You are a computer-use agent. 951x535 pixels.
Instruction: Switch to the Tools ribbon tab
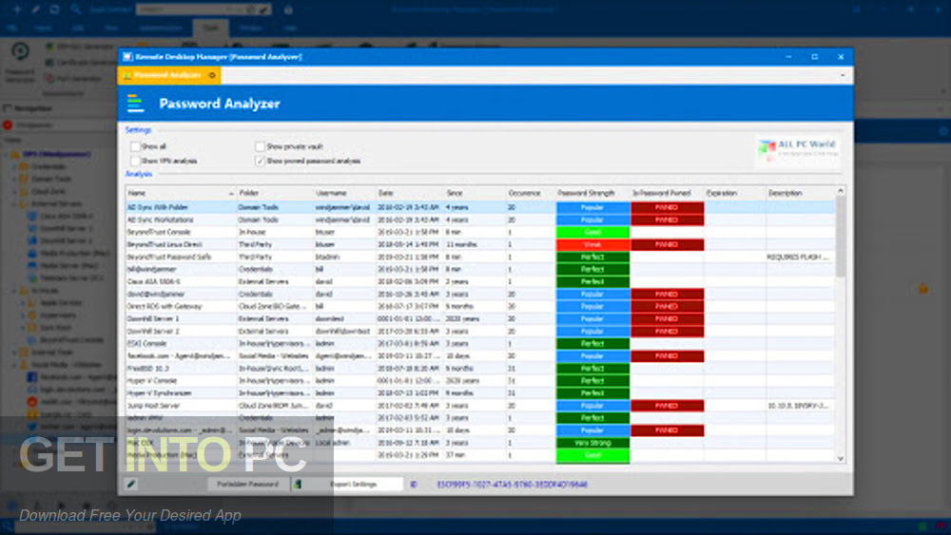coord(210,28)
